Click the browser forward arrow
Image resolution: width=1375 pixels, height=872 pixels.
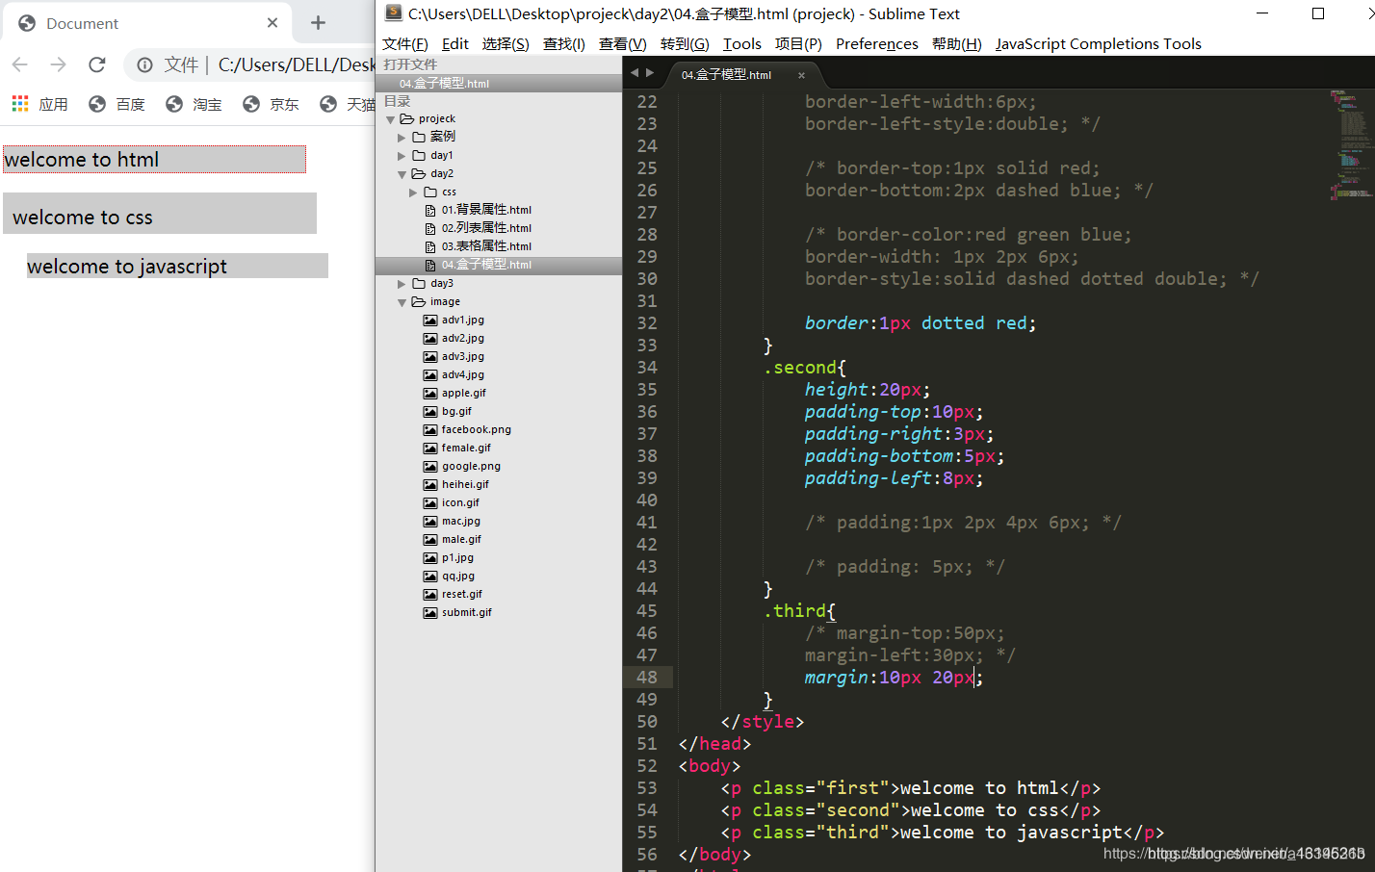(59, 64)
